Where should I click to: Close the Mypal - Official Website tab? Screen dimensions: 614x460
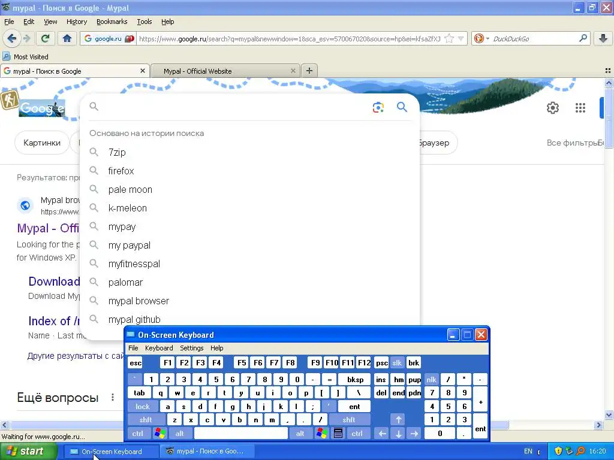[293, 71]
